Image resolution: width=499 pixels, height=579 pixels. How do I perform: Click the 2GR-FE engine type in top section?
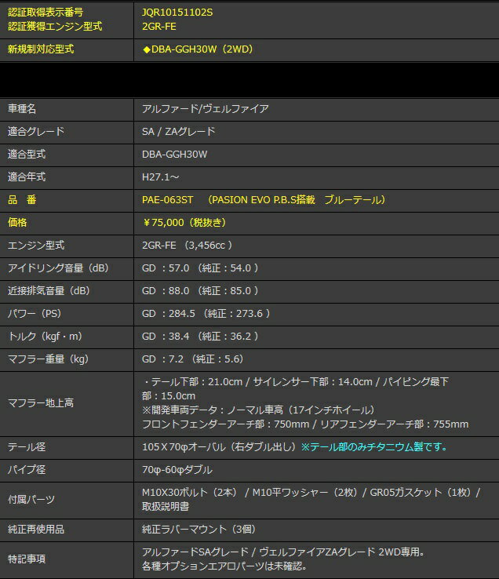[158, 25]
